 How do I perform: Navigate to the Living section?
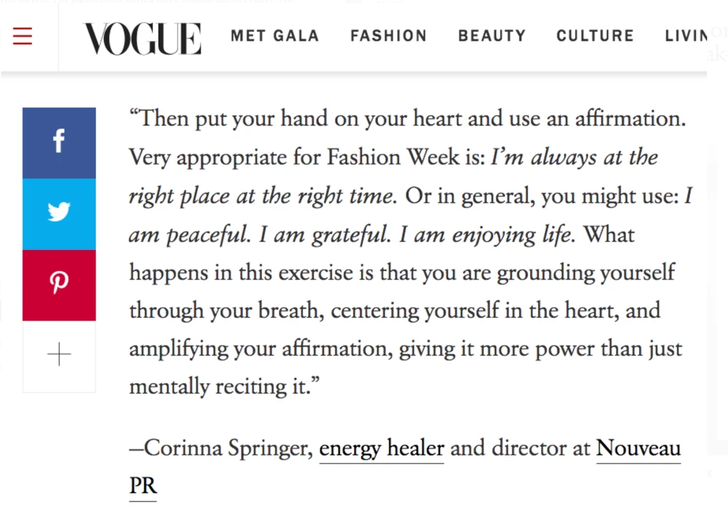click(686, 36)
